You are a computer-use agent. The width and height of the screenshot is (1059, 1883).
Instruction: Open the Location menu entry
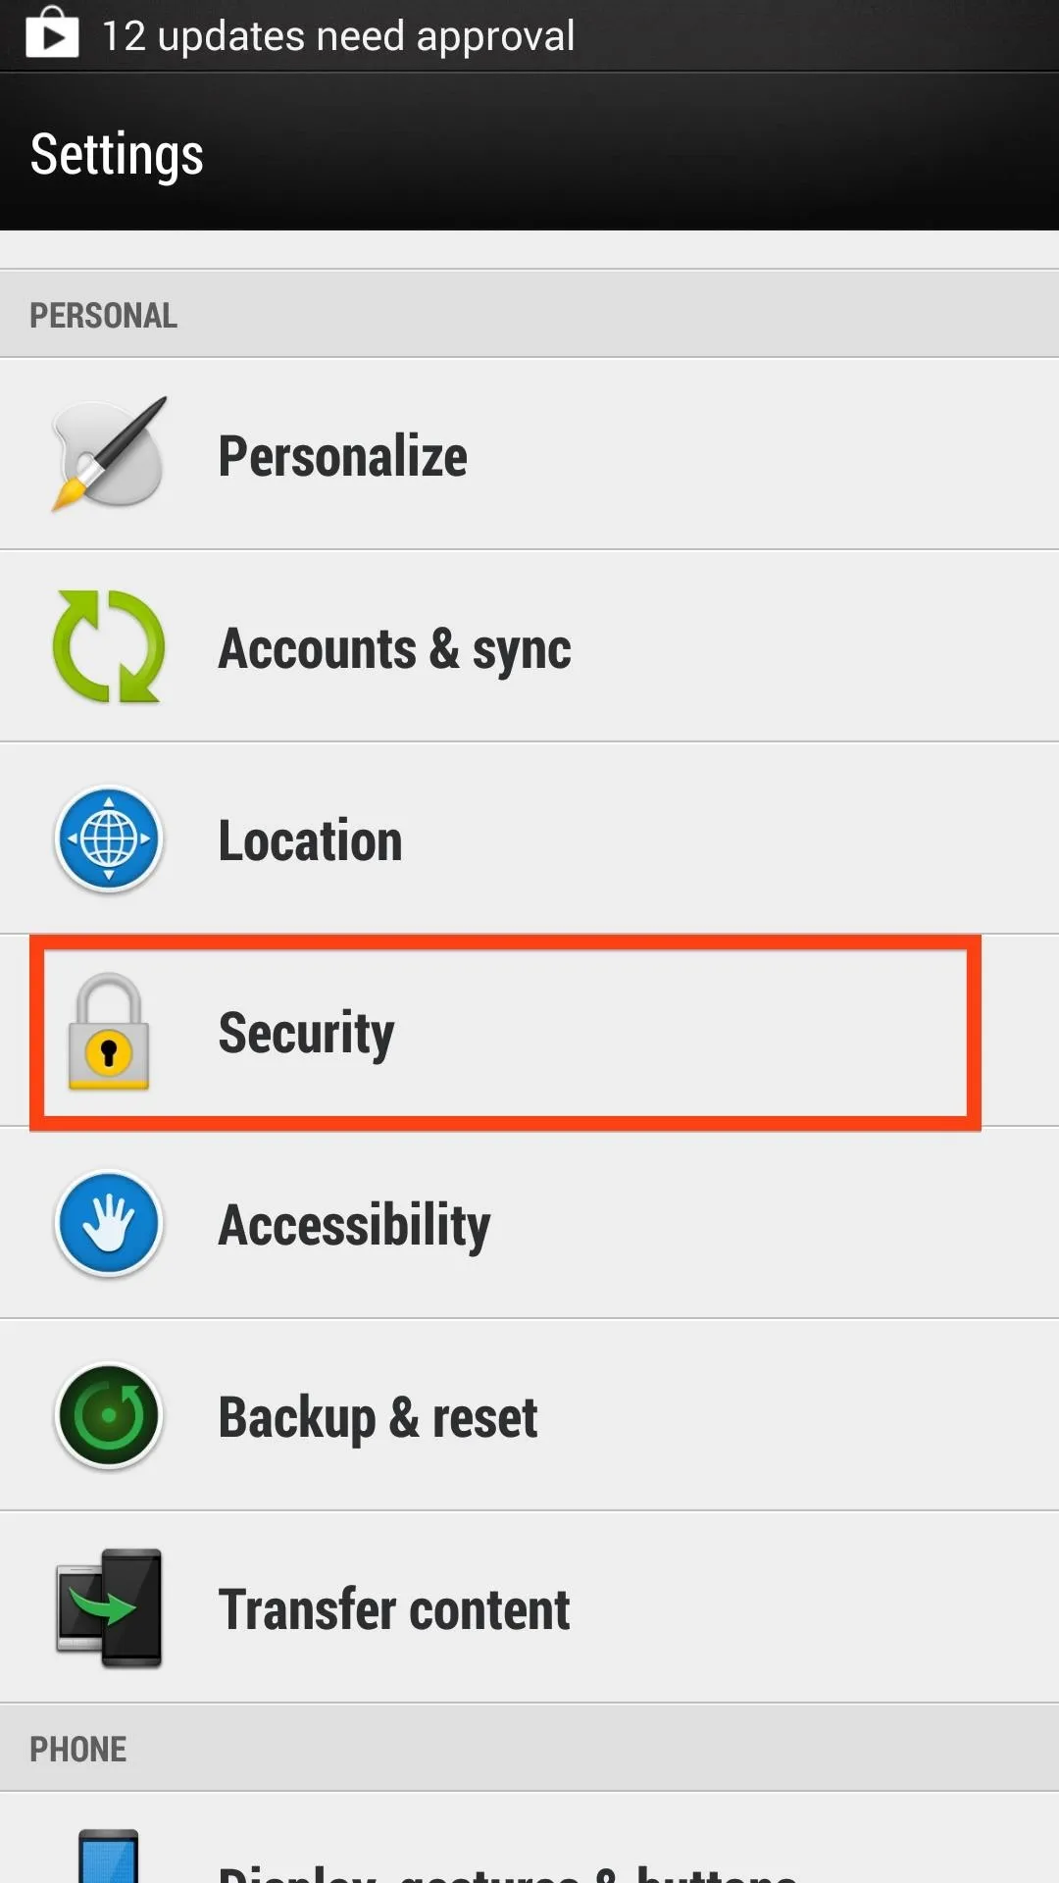(529, 840)
